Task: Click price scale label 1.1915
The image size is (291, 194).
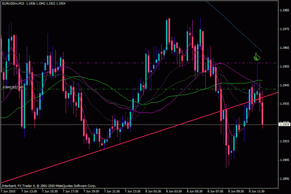Action: point(284,141)
